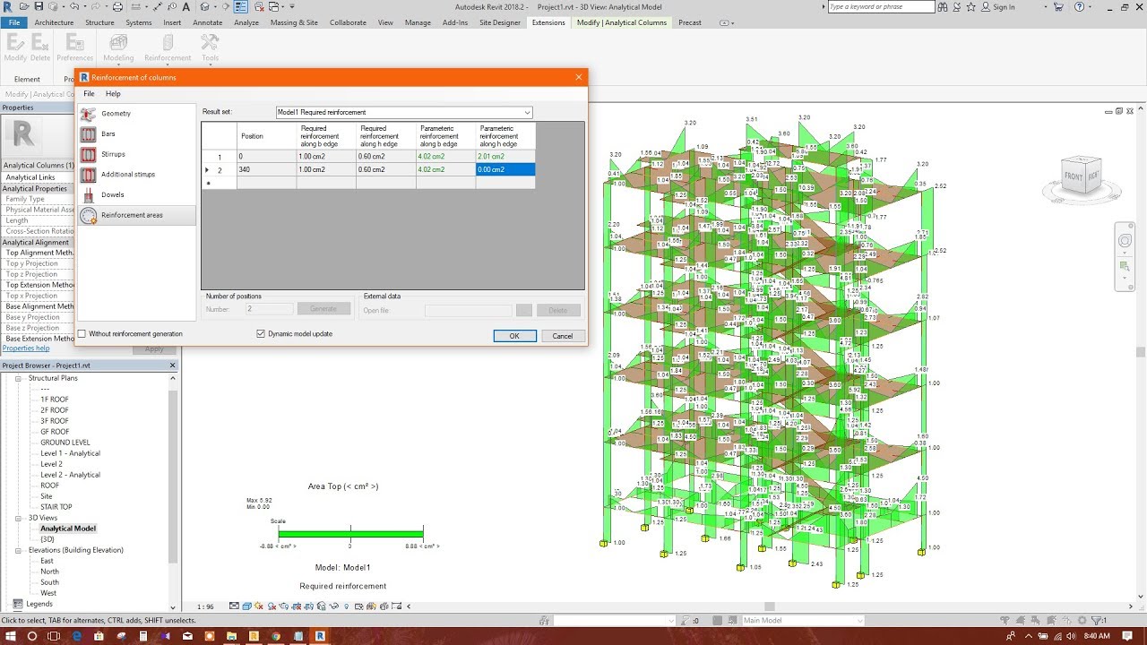Open the Result set dropdown

[x=527, y=111]
